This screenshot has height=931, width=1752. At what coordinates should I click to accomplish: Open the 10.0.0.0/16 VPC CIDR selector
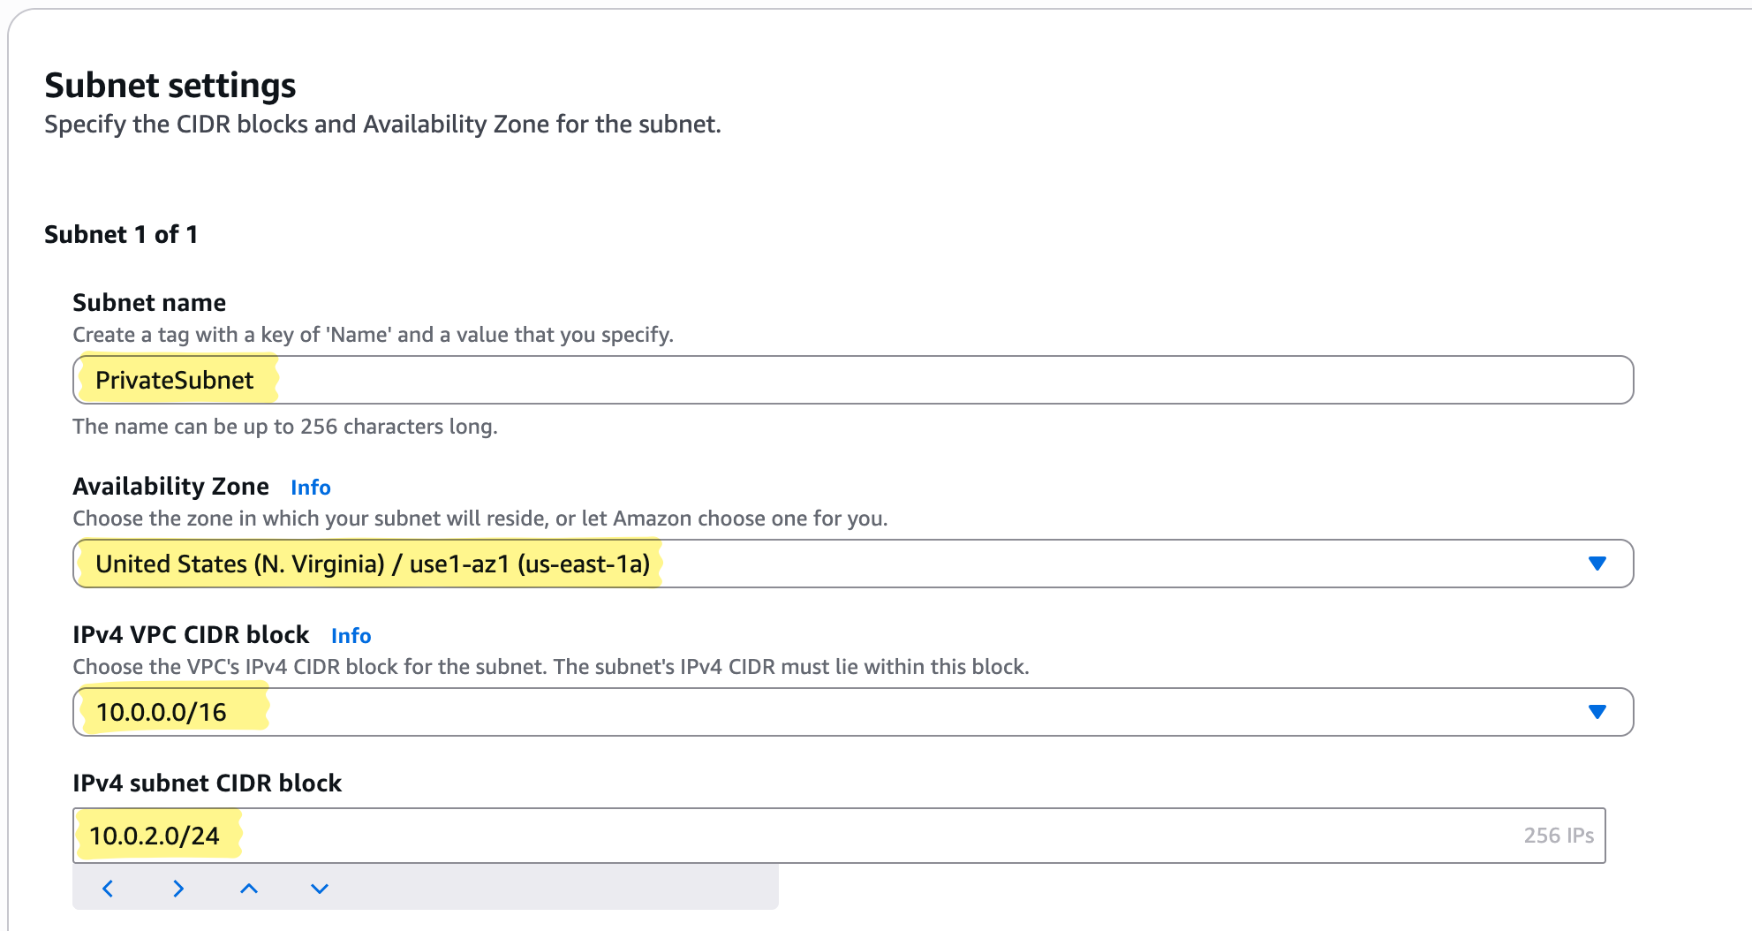[795, 712]
